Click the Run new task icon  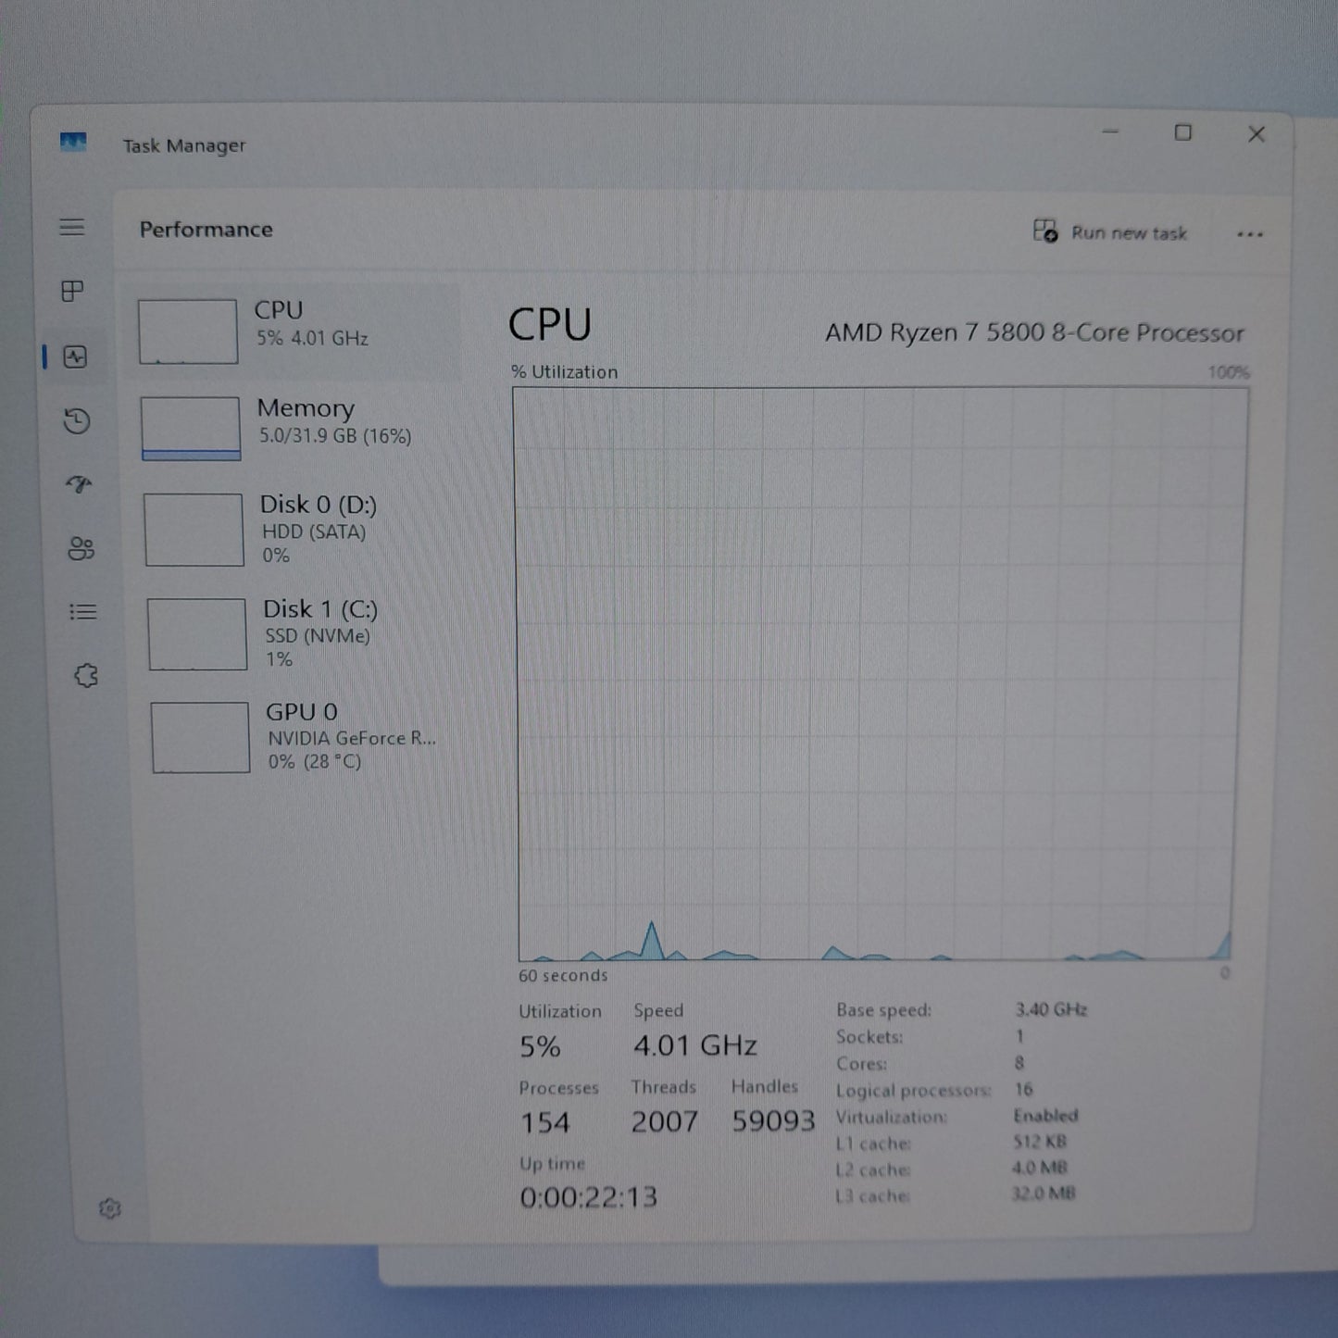point(1044,231)
